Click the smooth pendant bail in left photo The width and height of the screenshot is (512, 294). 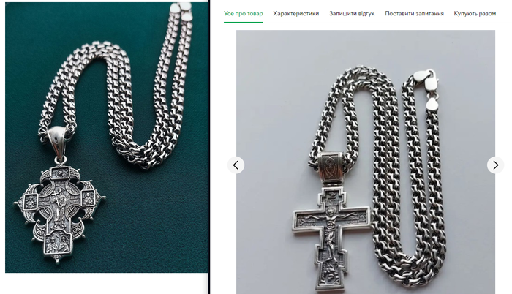tap(58, 137)
